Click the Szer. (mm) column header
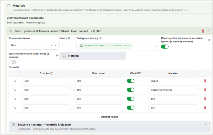Screen dimensions: 213x135 [x=46, y=73]
